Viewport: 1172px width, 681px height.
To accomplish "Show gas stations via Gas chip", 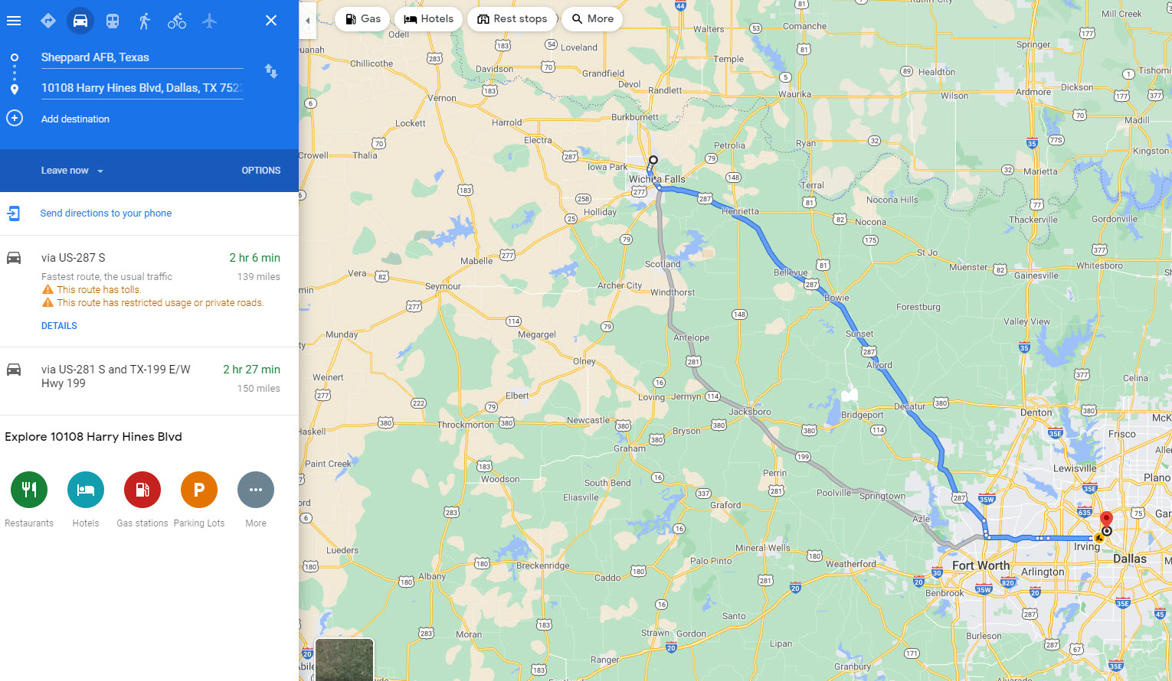I will point(363,19).
